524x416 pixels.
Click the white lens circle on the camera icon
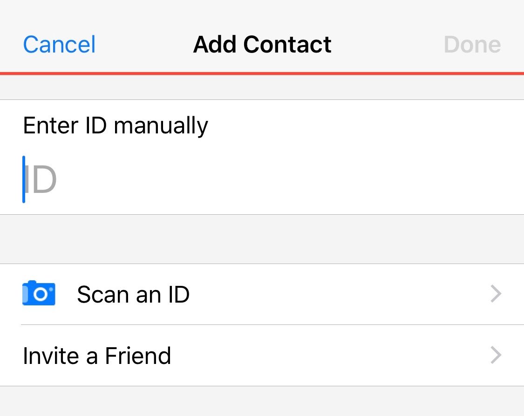pos(41,294)
